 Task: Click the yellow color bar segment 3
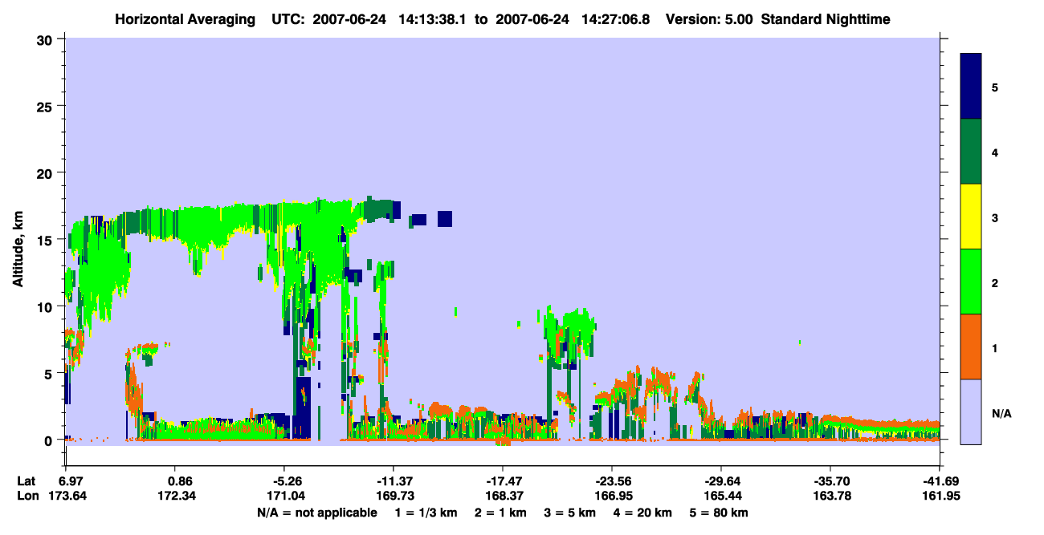tap(971, 217)
